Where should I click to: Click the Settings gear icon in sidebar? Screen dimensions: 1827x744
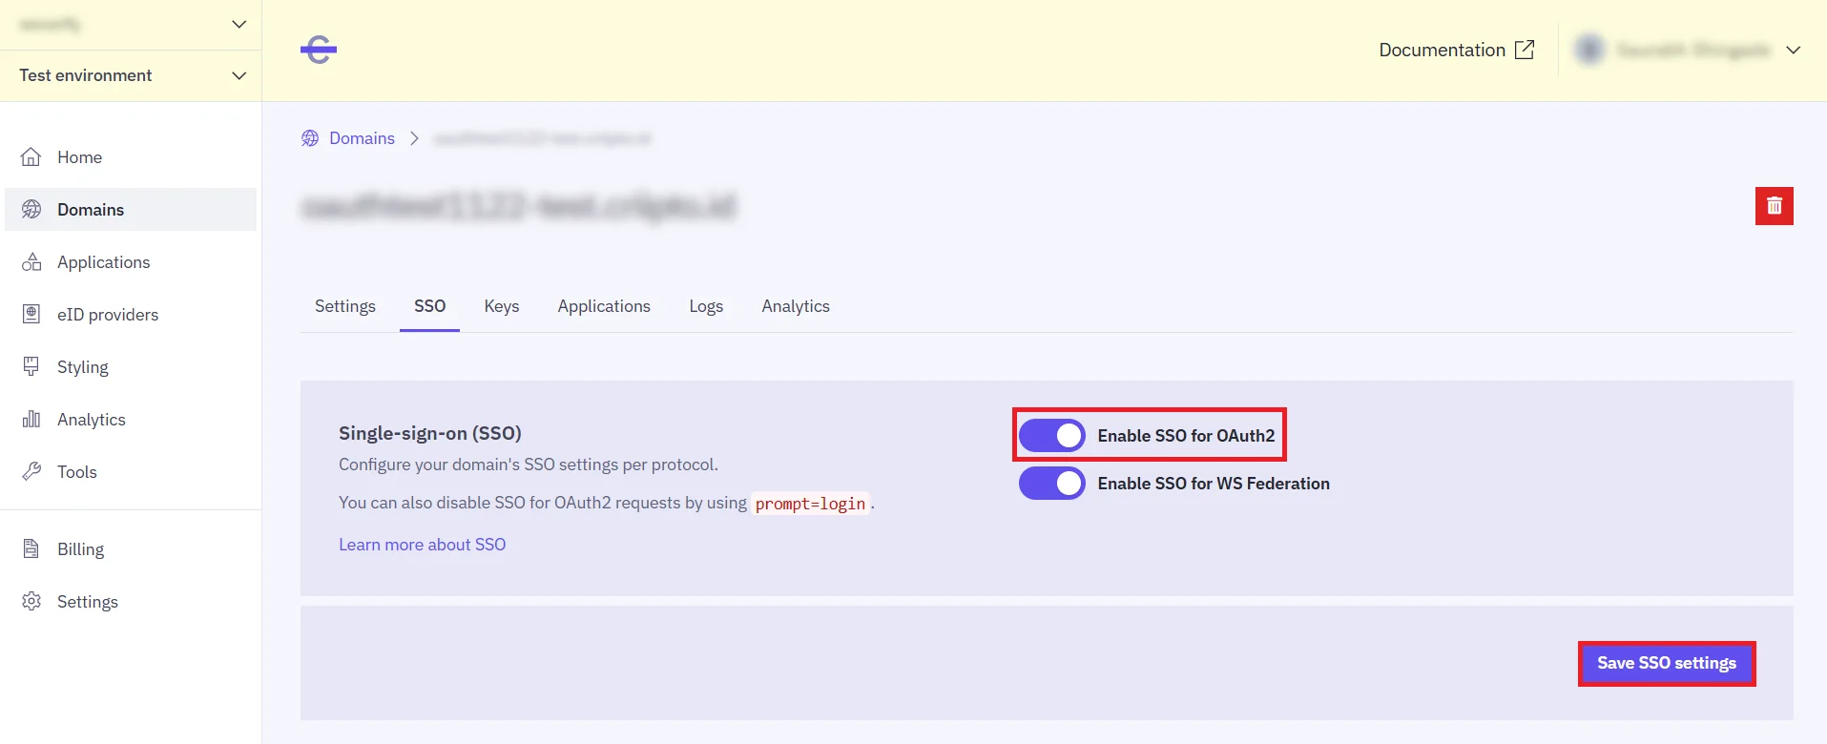(x=31, y=602)
